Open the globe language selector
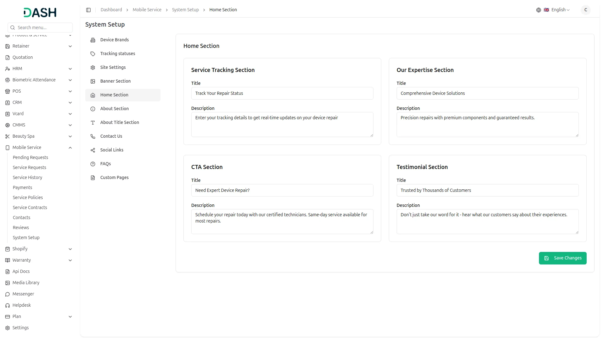The width and height of the screenshot is (602, 338). (x=539, y=10)
